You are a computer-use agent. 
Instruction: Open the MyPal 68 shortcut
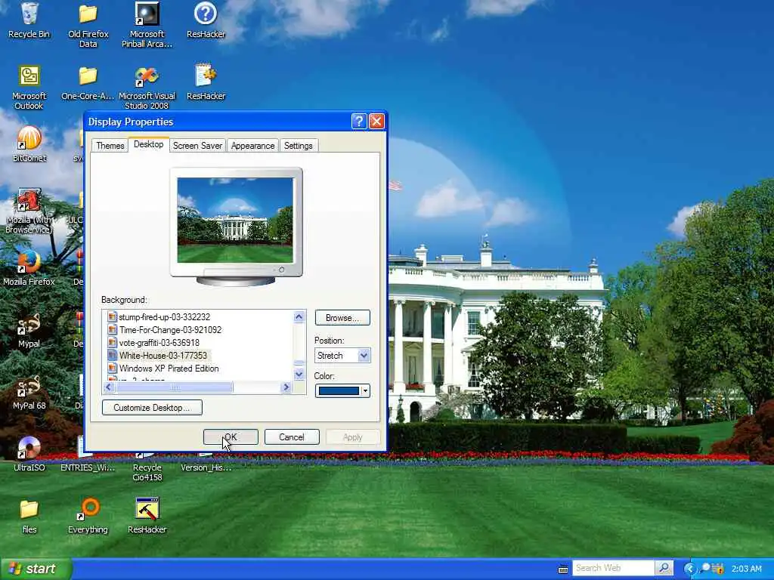click(29, 393)
